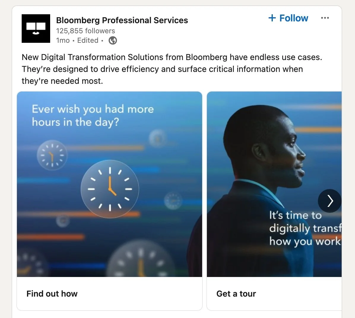
Task: Click the 125,855 followers count
Action: pos(85,31)
